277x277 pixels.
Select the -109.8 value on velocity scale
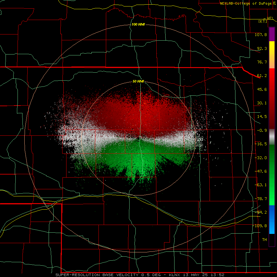[260, 226]
